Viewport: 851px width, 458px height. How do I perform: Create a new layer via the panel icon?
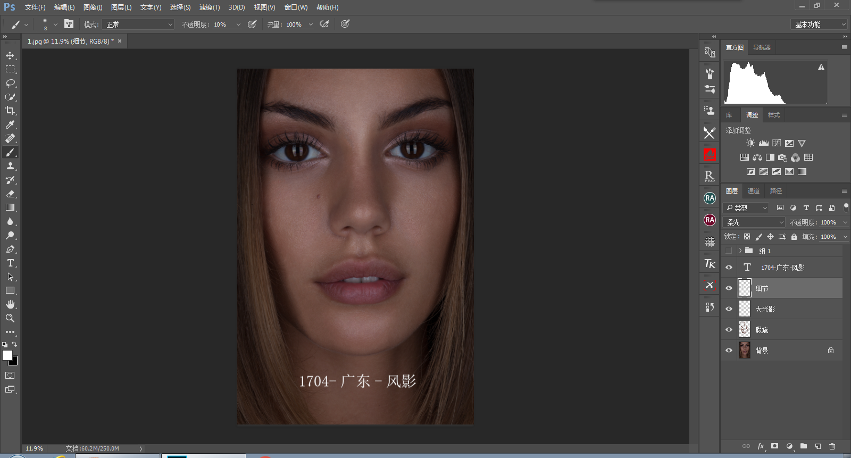[818, 446]
